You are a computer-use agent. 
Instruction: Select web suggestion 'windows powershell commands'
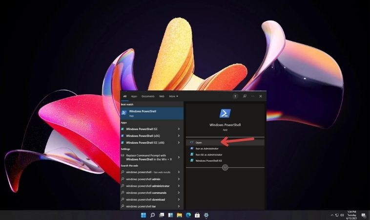point(146,193)
